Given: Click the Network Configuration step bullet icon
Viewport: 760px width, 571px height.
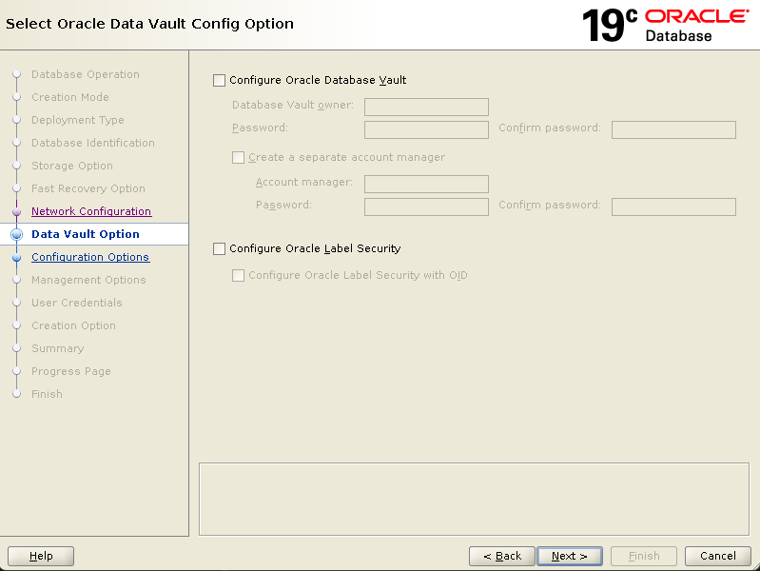Looking at the screenshot, I should 16,212.
